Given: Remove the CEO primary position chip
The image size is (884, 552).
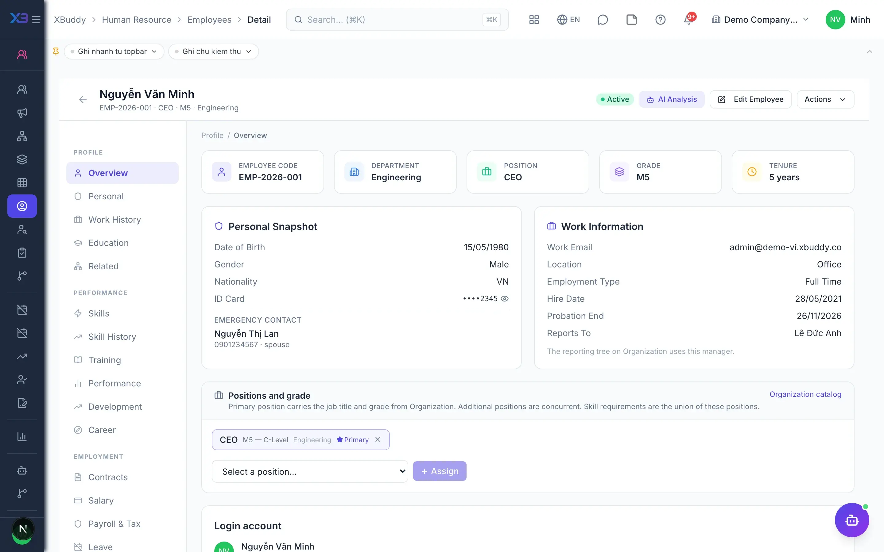Looking at the screenshot, I should click(378, 439).
